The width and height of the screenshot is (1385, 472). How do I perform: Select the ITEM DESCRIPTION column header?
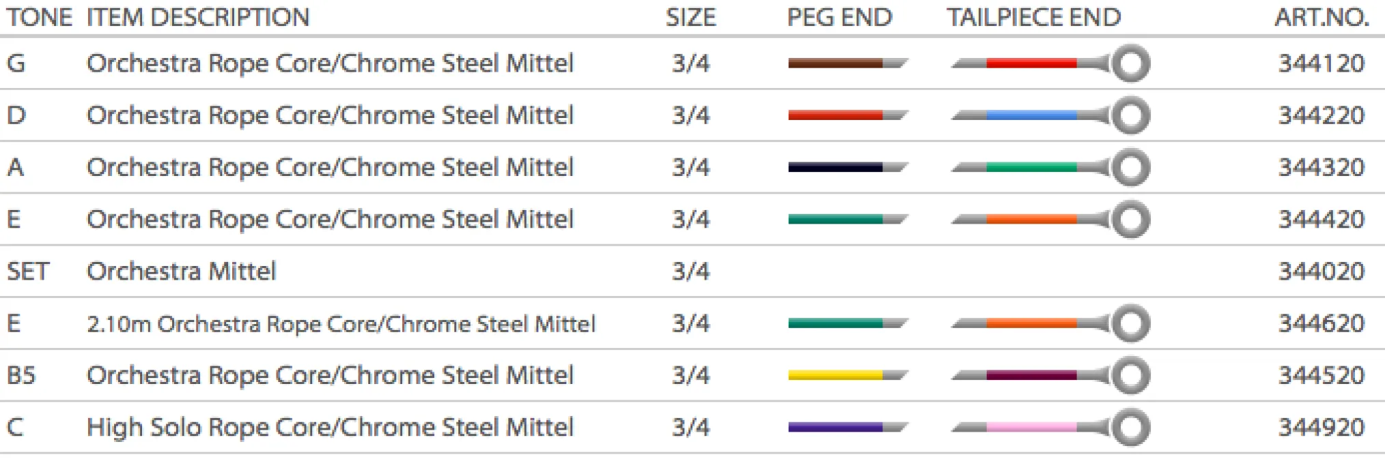[197, 17]
